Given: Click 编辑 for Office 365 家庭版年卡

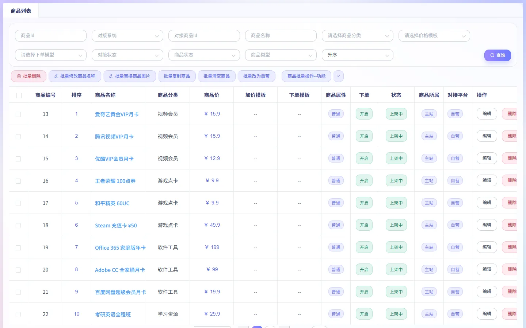Looking at the screenshot, I should 487,247.
